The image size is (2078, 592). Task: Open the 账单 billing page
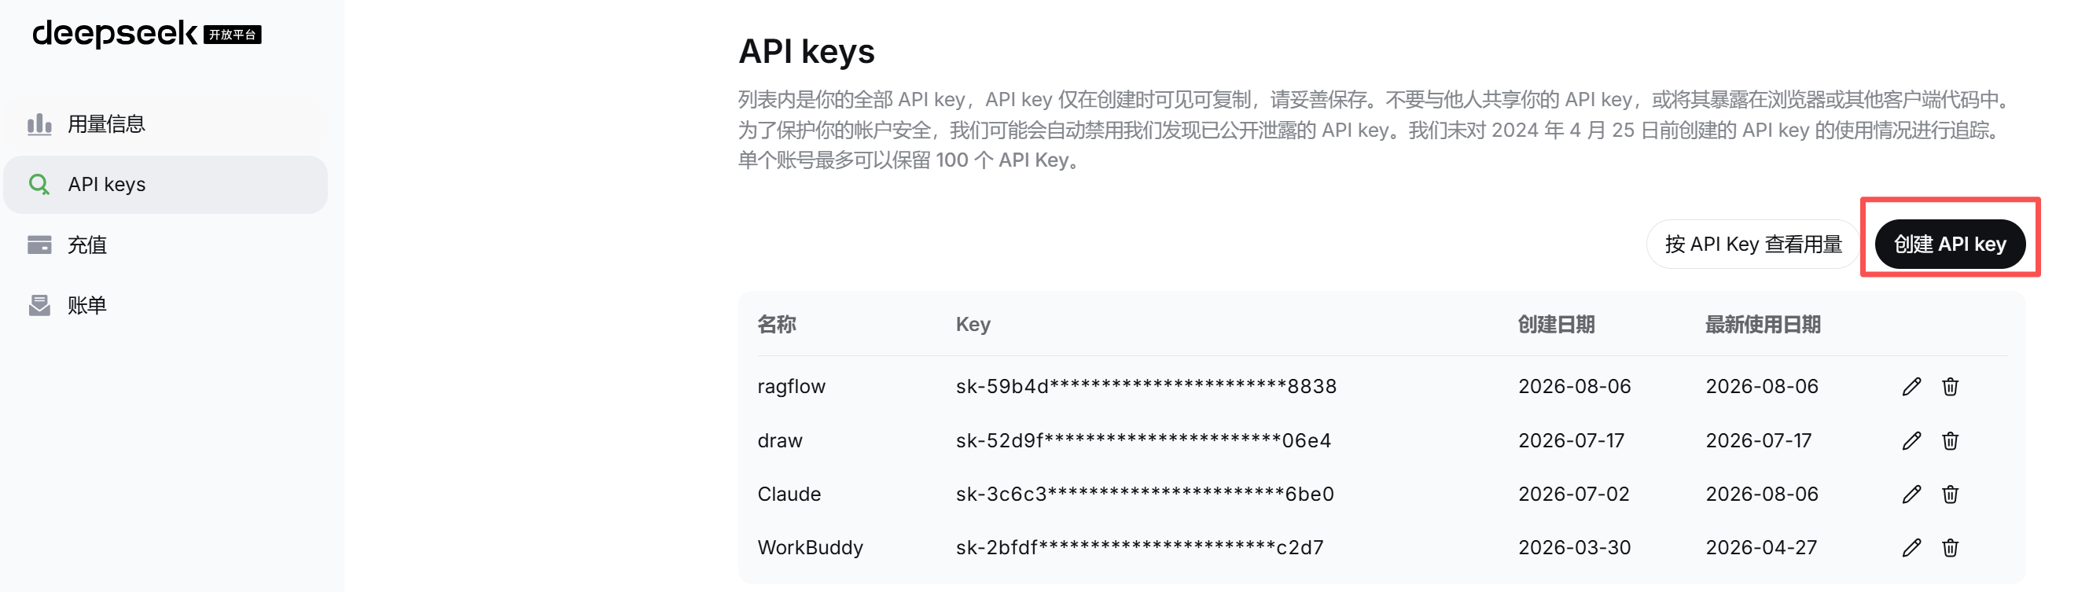[165, 305]
